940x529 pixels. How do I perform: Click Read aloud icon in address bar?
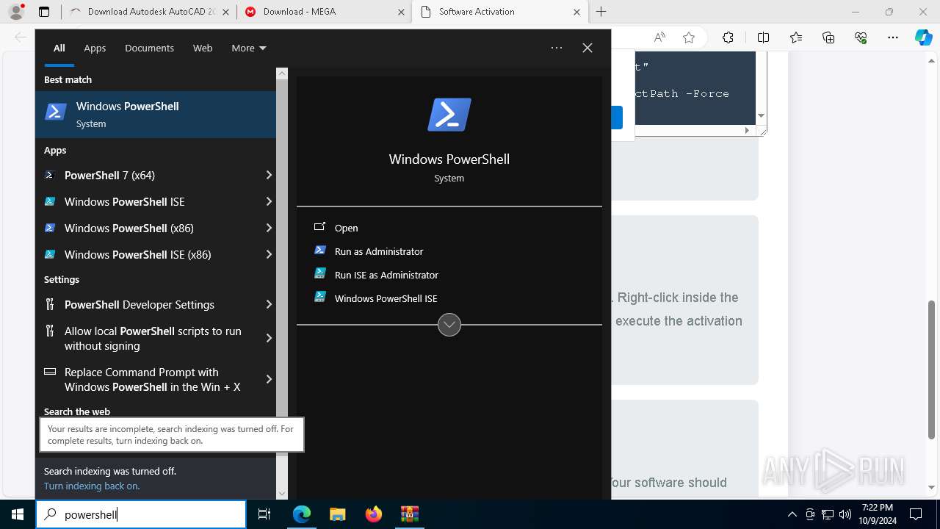[x=659, y=37]
